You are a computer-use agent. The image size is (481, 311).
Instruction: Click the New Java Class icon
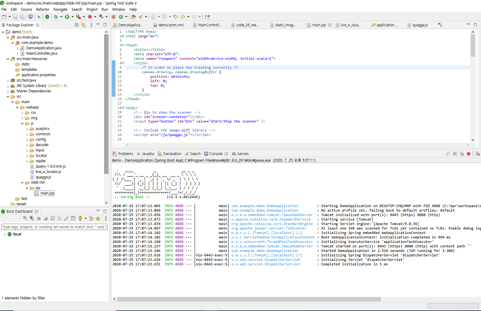click(x=121, y=17)
